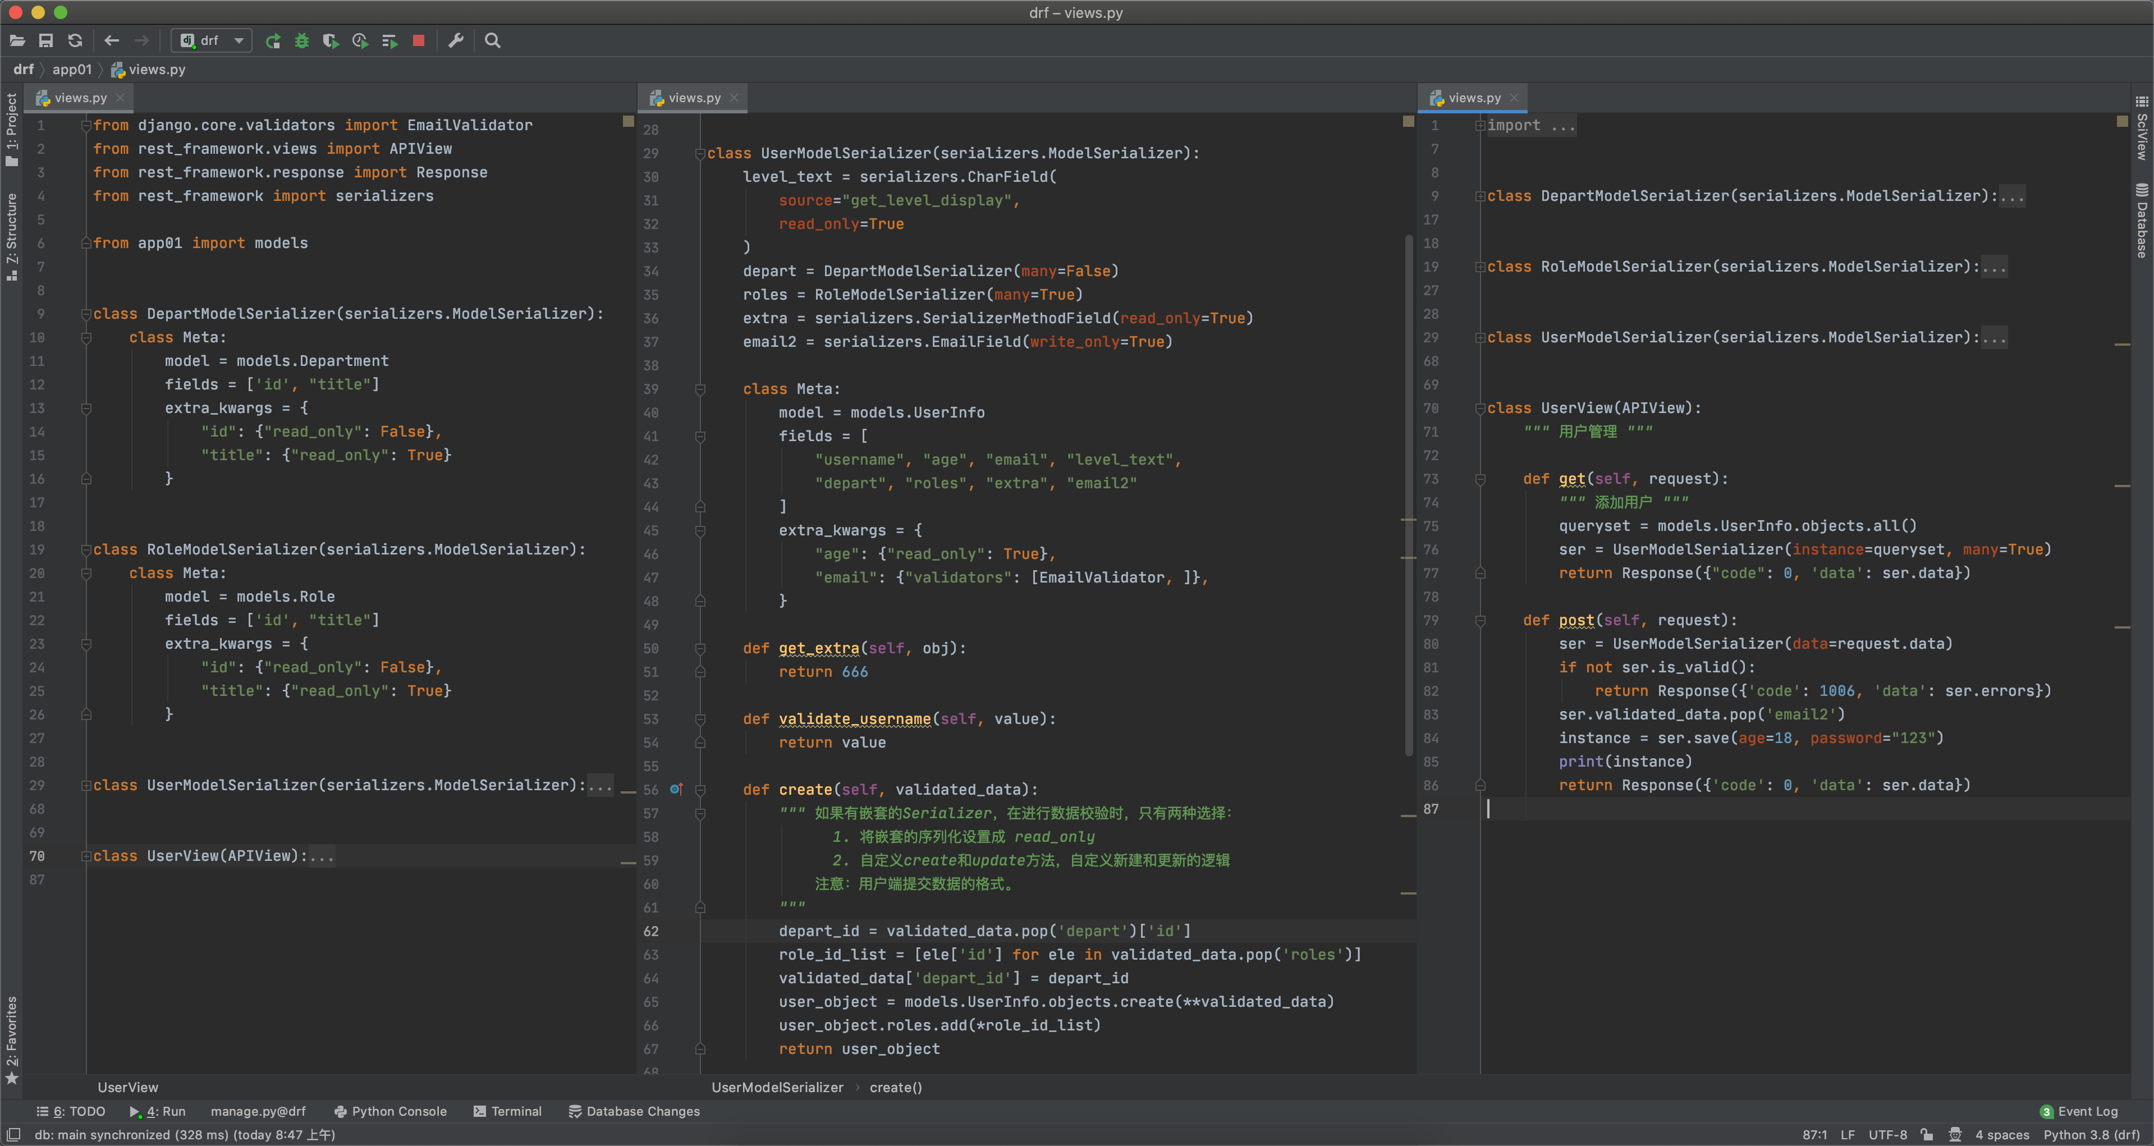This screenshot has height=1146, width=2154.
Task: Switch to the middle views.py tab
Action: [691, 97]
